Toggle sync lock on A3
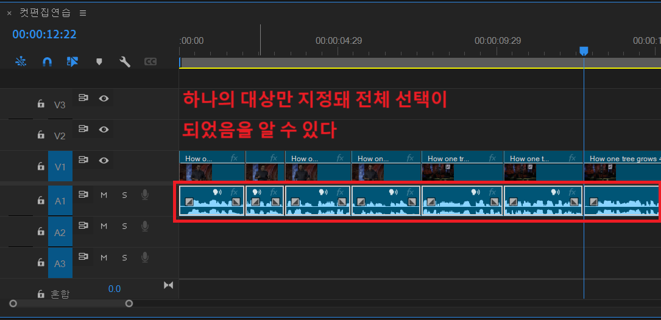661x320 pixels. tap(83, 257)
